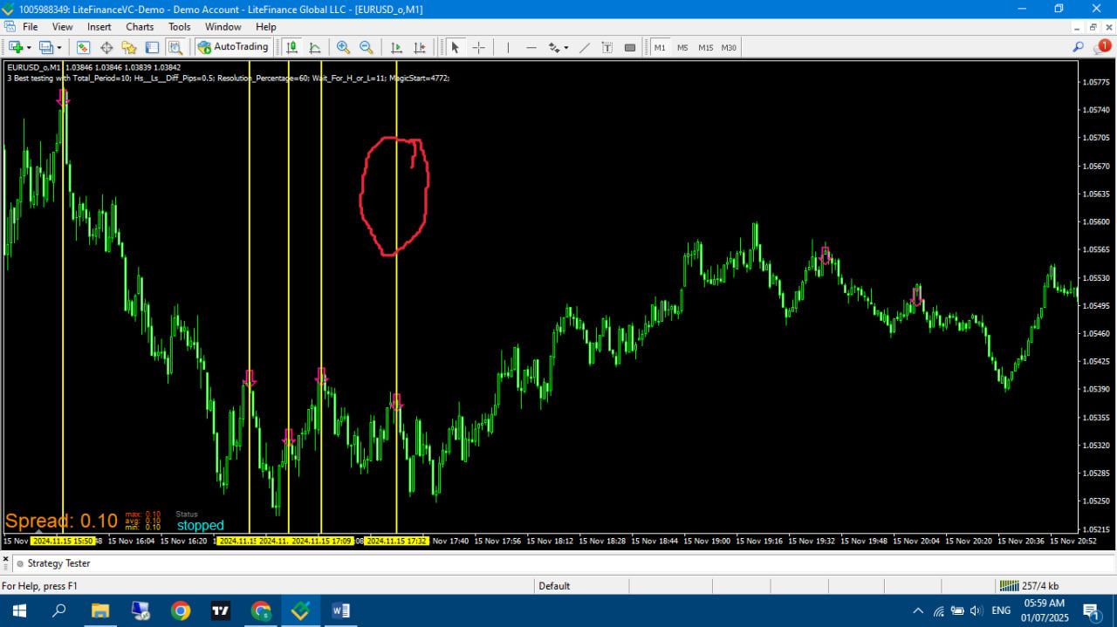Select the vertical line drawing tool
This screenshot has height=627, width=1117.
[508, 47]
